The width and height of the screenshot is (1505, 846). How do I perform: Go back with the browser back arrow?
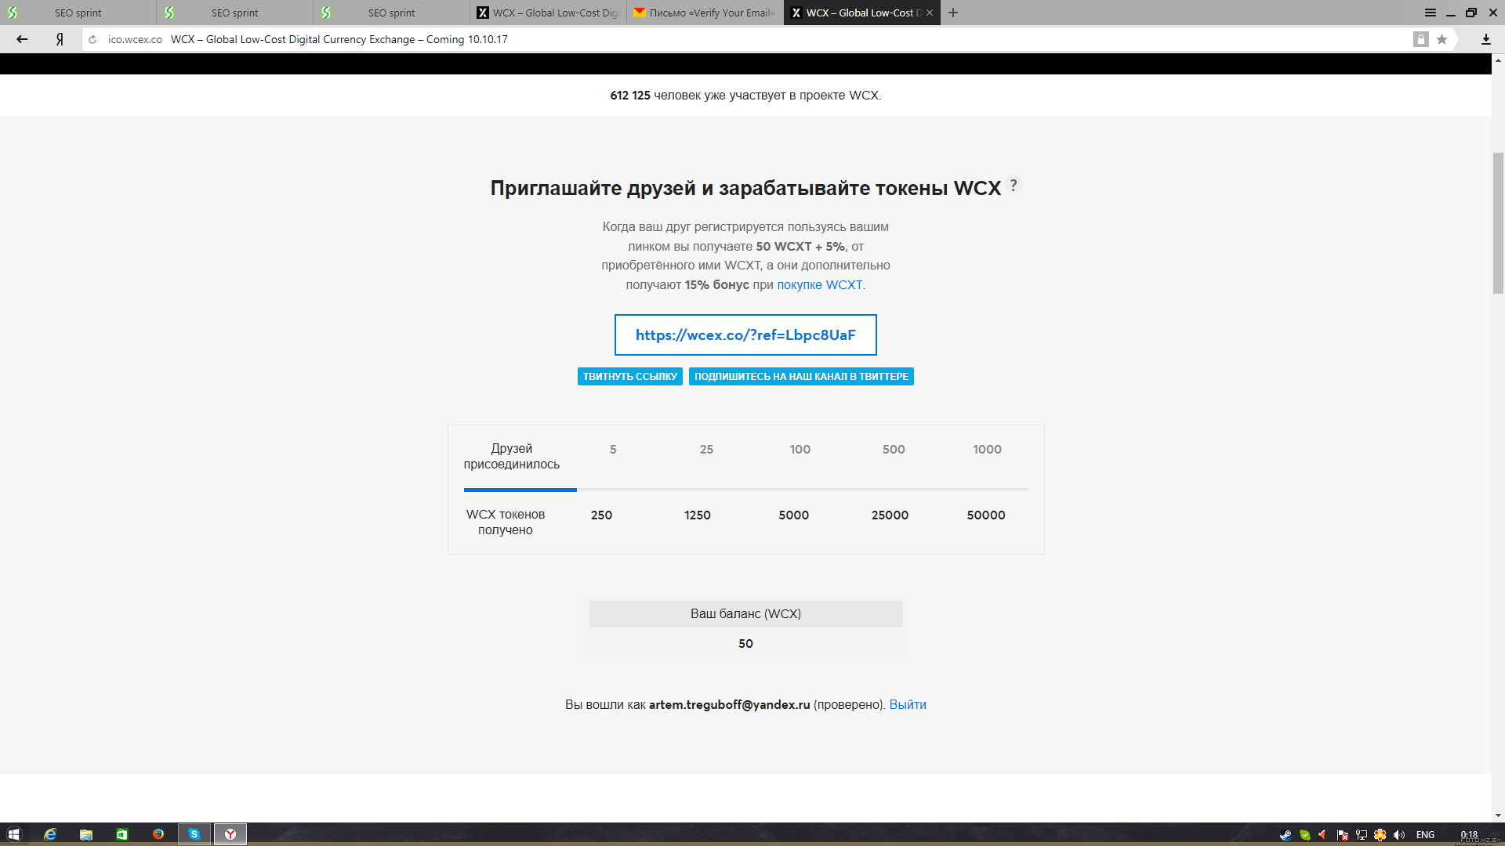(22, 39)
